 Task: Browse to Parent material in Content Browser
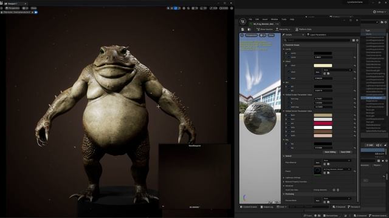(329, 173)
